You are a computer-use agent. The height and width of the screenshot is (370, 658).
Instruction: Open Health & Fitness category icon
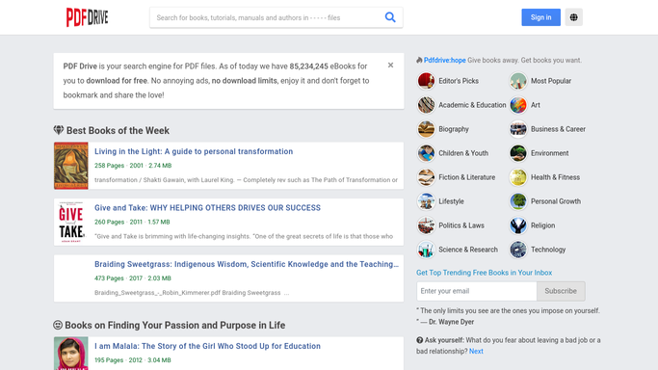[518, 177]
